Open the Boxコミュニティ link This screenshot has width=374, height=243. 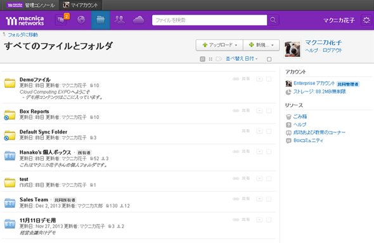point(308,140)
